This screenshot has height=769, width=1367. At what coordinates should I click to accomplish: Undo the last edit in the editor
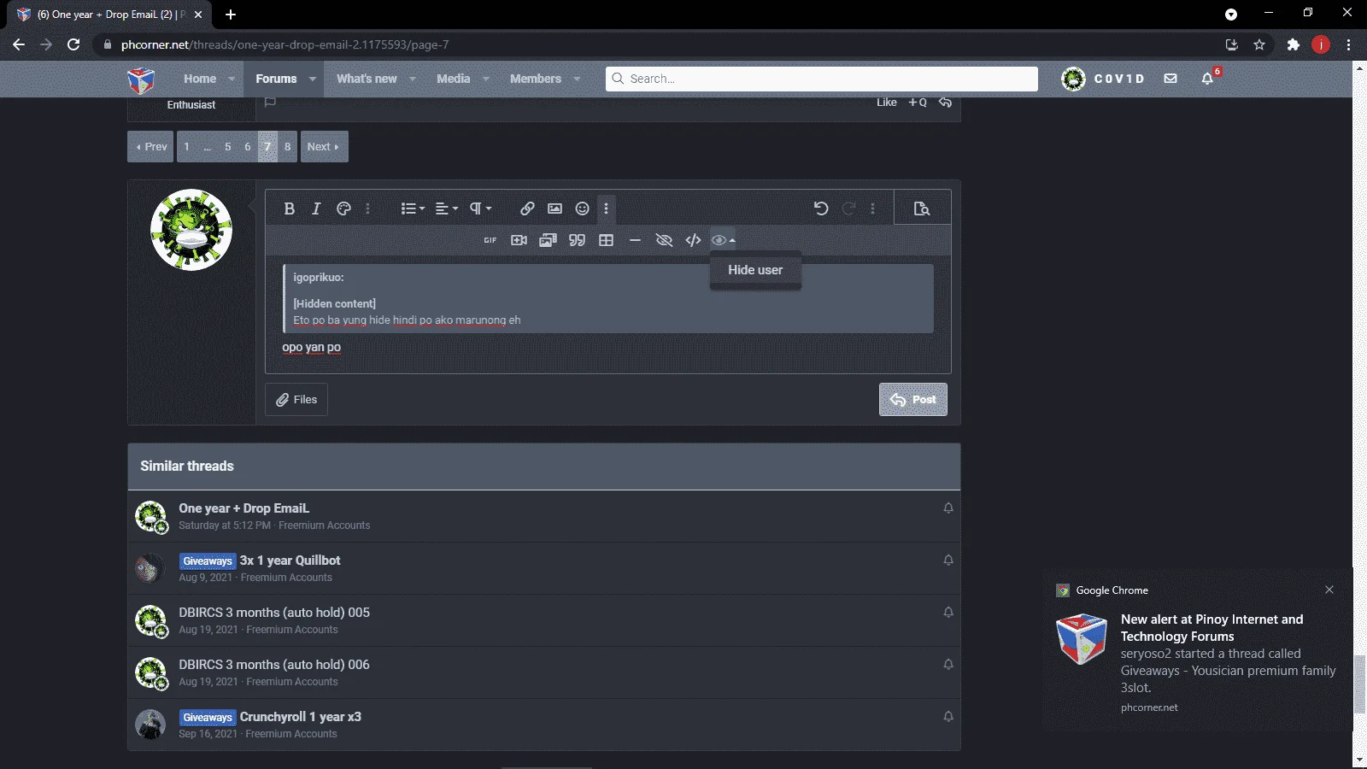pos(821,208)
